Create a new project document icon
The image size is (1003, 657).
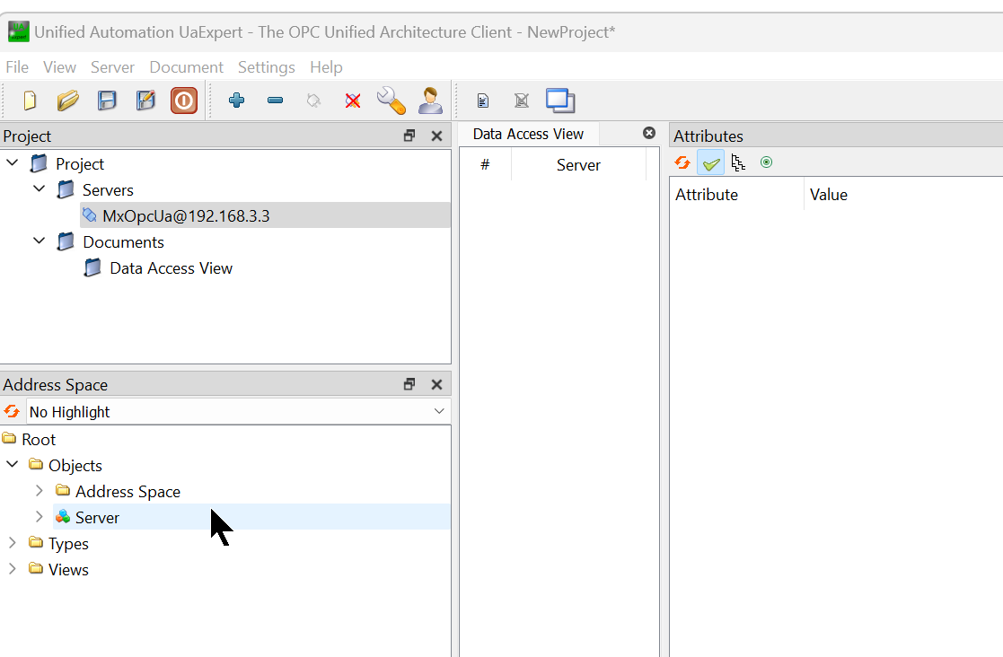(x=30, y=101)
